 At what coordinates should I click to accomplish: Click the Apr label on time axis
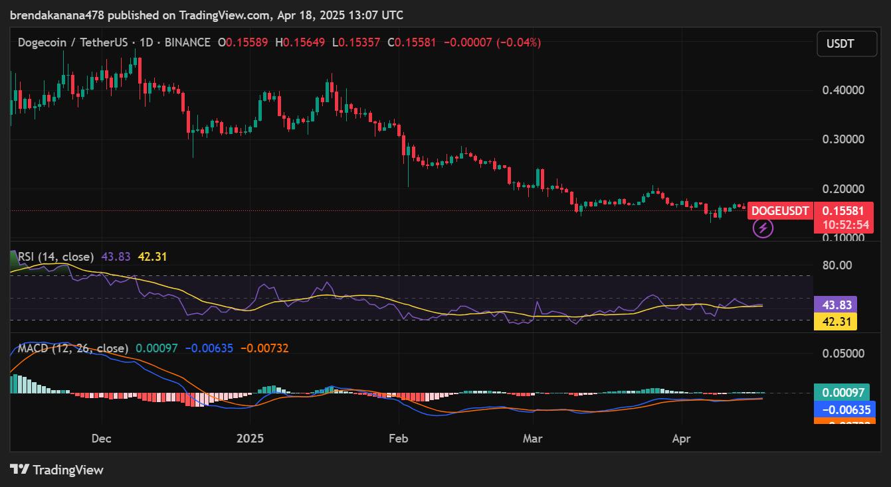(682, 439)
